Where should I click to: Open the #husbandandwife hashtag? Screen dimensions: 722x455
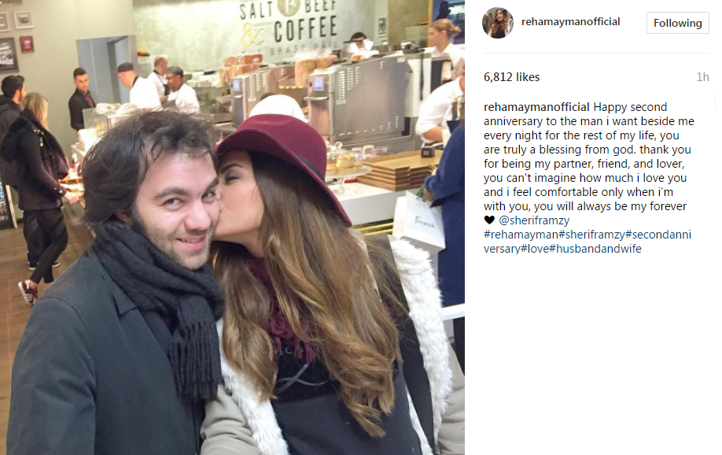click(595, 249)
